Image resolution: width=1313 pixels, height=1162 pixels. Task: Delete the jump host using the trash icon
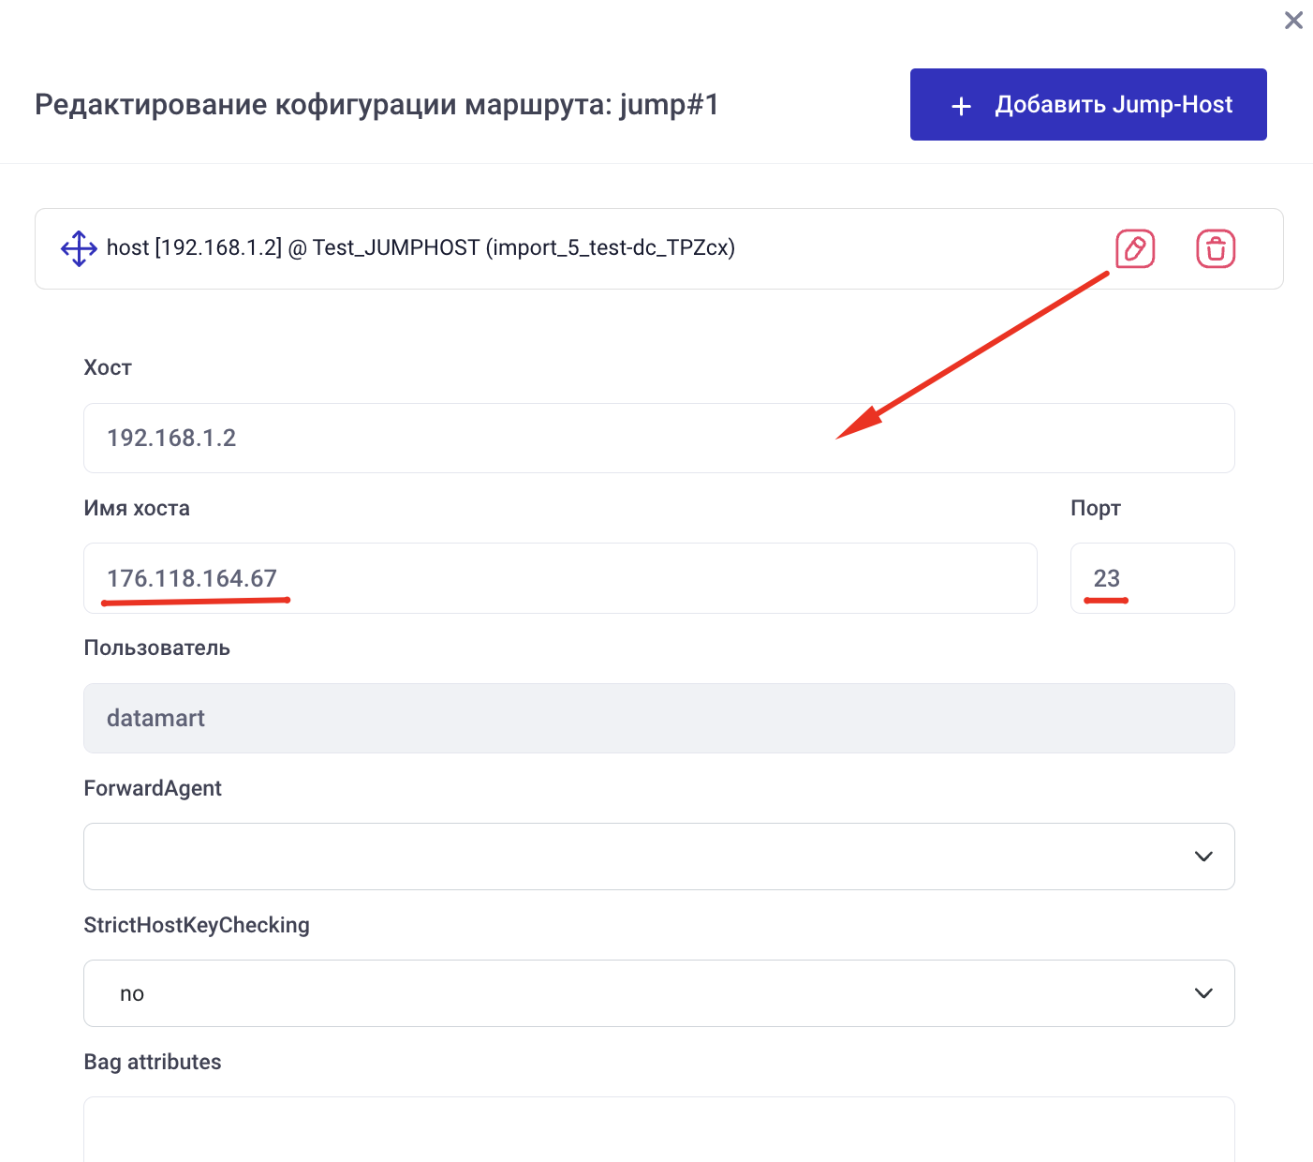[x=1216, y=249]
